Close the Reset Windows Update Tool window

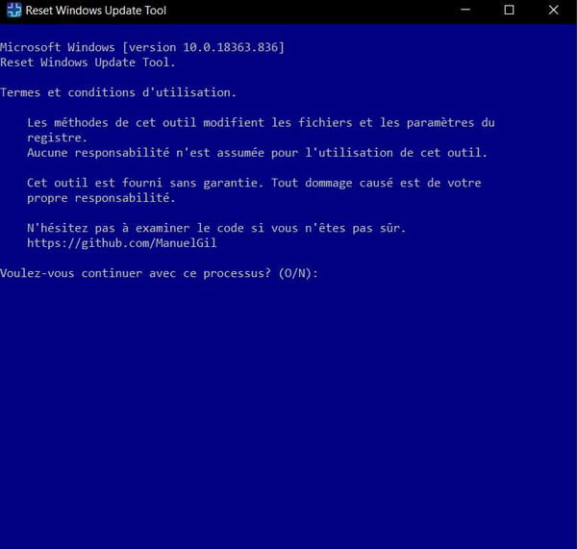554,10
